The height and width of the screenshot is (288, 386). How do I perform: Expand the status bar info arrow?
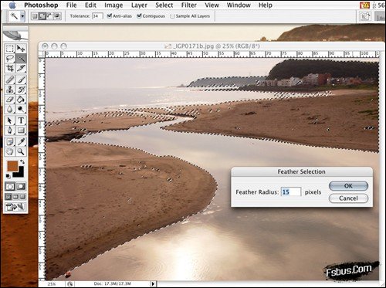pyautogui.click(x=153, y=284)
